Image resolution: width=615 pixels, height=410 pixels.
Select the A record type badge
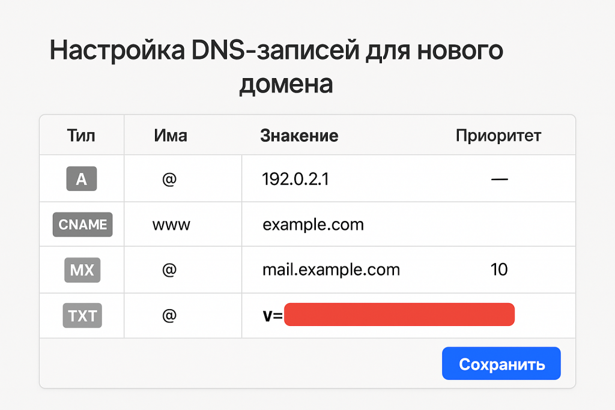[x=82, y=178]
